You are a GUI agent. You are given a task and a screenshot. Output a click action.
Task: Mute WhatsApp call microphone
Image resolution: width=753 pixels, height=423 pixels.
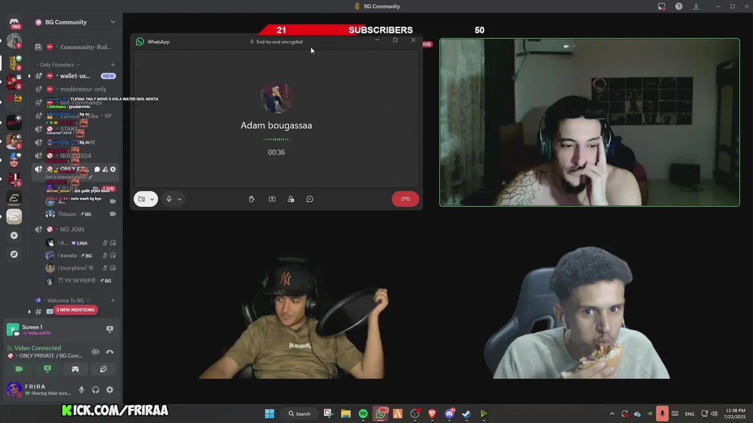click(169, 199)
